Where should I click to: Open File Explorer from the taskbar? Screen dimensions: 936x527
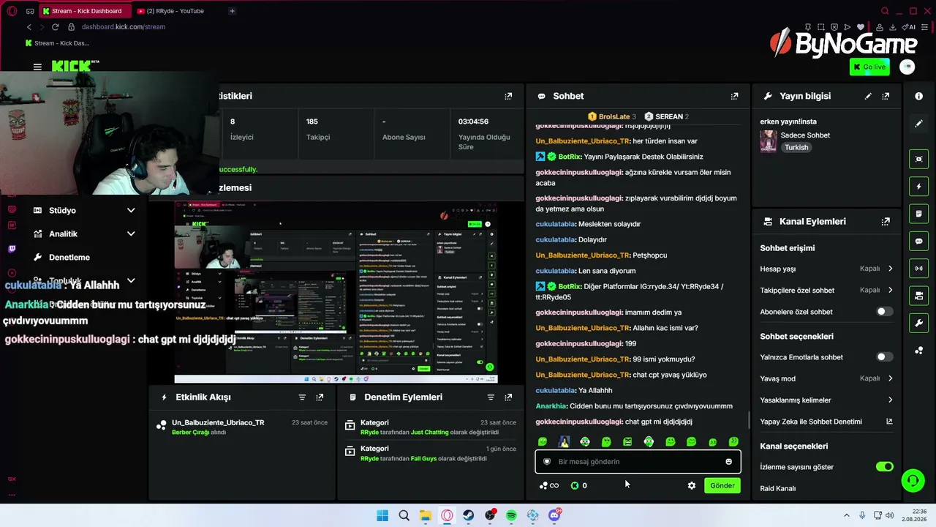pyautogui.click(x=425, y=515)
